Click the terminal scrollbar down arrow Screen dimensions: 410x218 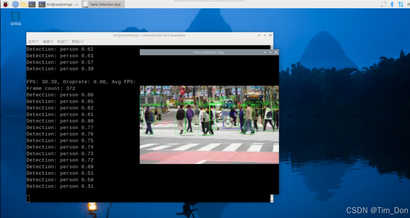click(x=272, y=201)
